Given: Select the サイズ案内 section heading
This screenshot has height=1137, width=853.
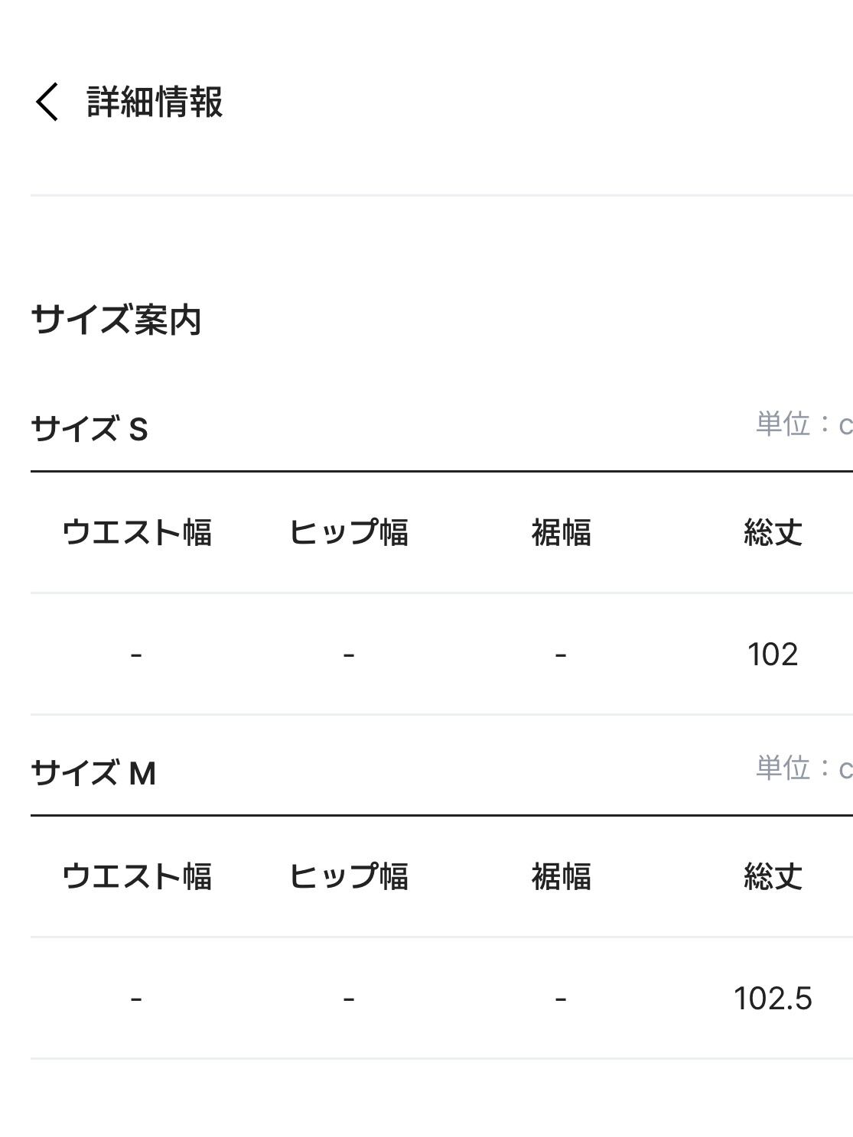Looking at the screenshot, I should click(116, 320).
